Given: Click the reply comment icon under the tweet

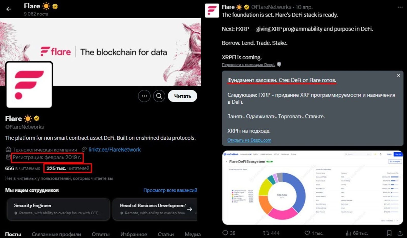Looking at the screenshot, I should tap(225, 233).
